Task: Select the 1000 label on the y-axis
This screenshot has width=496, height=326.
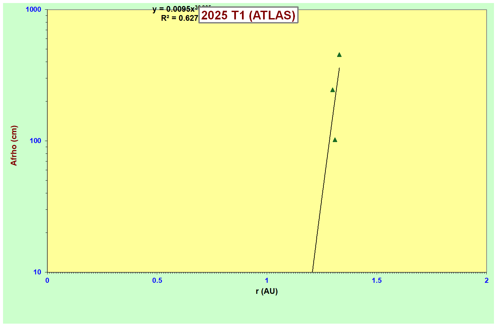Action: tap(33, 9)
